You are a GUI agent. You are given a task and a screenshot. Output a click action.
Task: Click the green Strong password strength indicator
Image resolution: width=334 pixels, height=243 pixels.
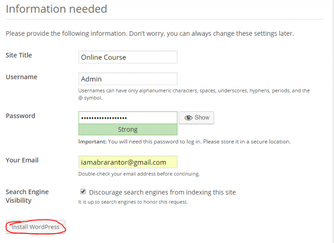128,130
